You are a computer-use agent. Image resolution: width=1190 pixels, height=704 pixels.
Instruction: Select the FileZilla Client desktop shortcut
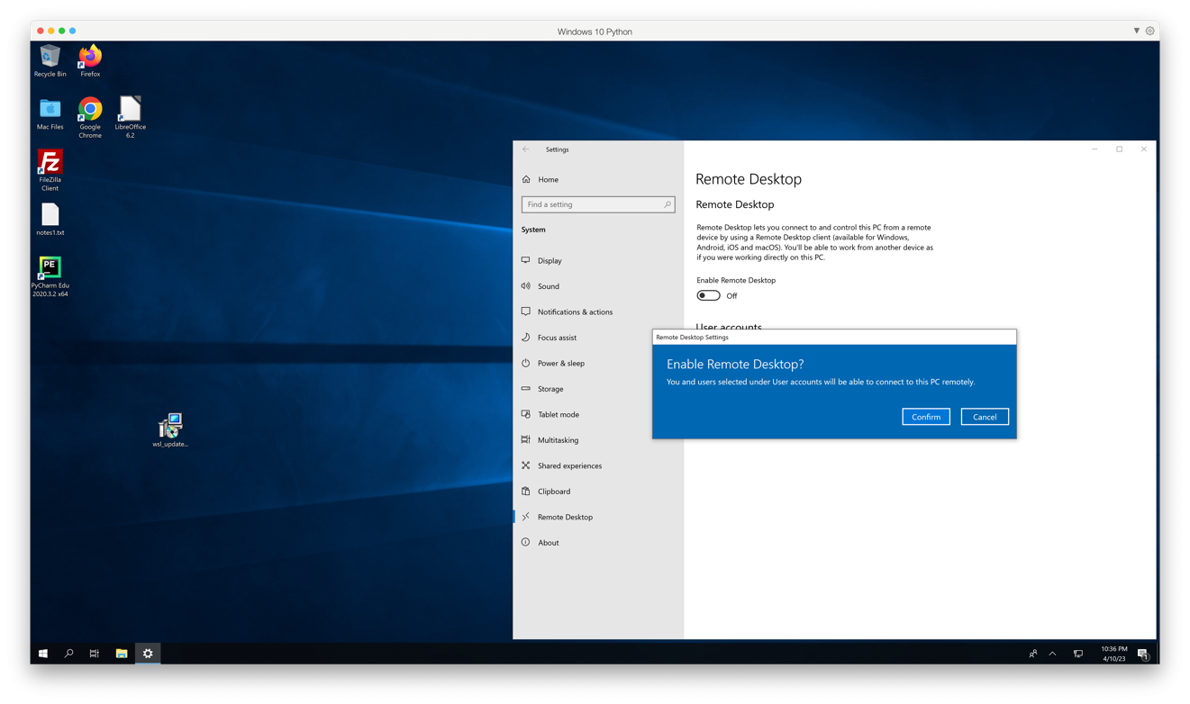50,170
